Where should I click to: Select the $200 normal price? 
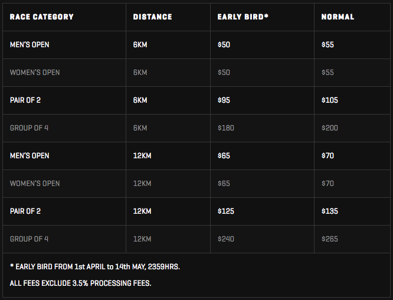tap(330, 128)
